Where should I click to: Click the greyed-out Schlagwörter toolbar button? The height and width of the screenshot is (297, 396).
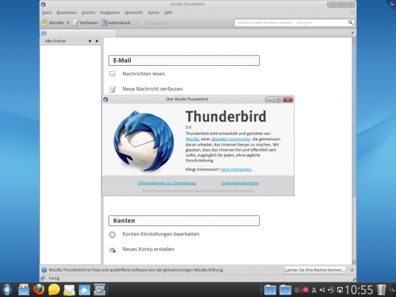coord(155,23)
